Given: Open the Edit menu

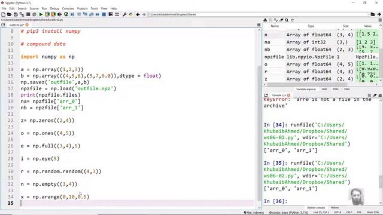Looking at the screenshot, I should point(12,8).
